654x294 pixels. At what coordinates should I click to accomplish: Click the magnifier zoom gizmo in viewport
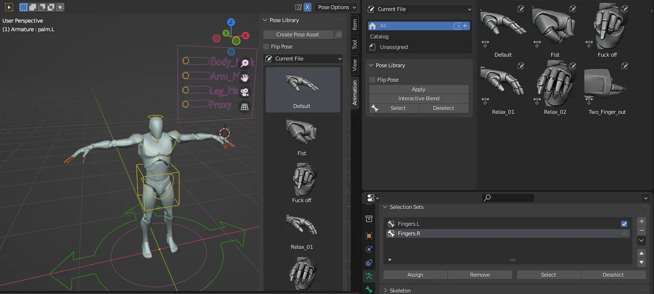point(245,62)
